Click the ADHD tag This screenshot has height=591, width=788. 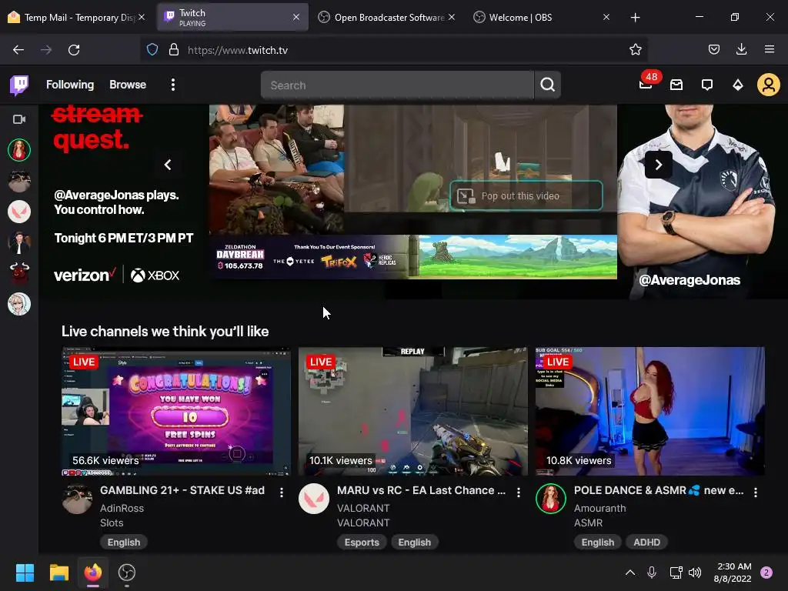click(x=646, y=543)
